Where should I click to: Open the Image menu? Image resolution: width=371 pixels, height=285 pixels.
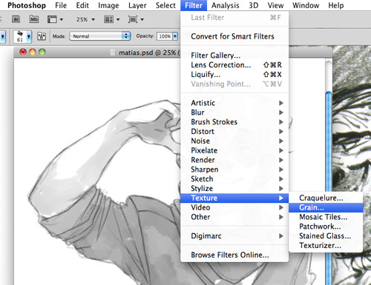(x=108, y=5)
